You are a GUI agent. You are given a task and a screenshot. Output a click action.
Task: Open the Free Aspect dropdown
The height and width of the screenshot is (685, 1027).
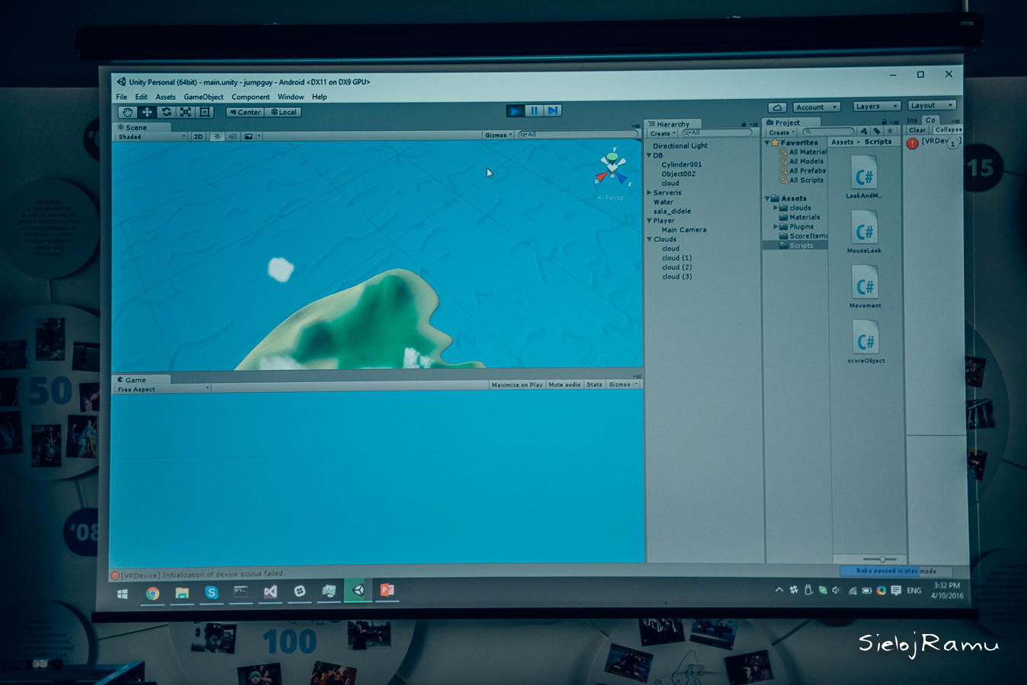coord(163,390)
